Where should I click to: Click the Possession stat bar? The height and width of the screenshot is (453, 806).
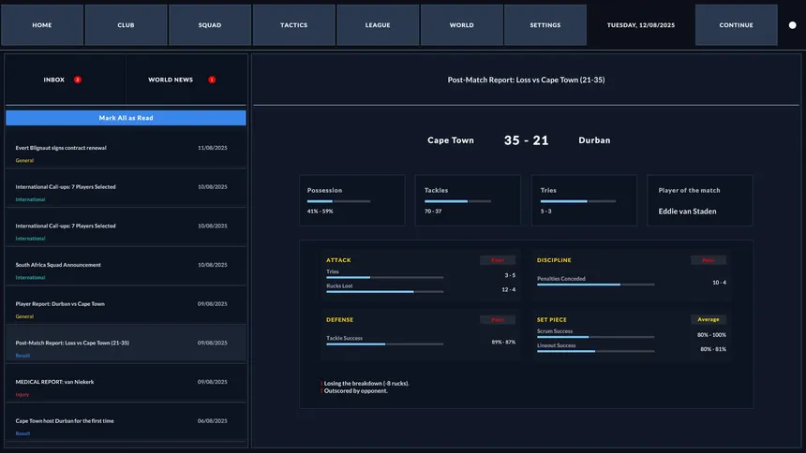click(338, 201)
